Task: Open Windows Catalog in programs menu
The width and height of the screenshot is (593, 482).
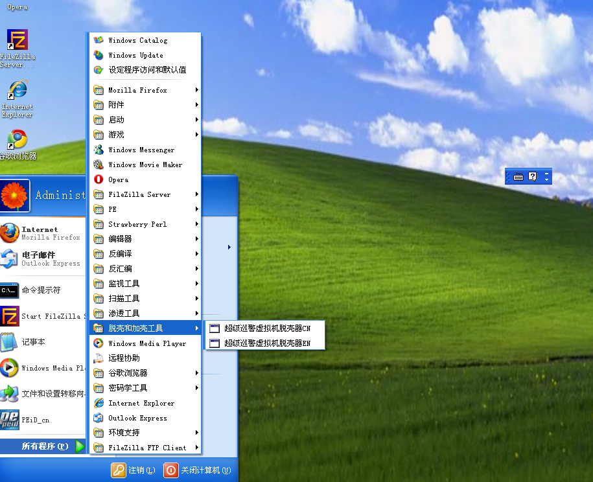Action: [x=145, y=40]
